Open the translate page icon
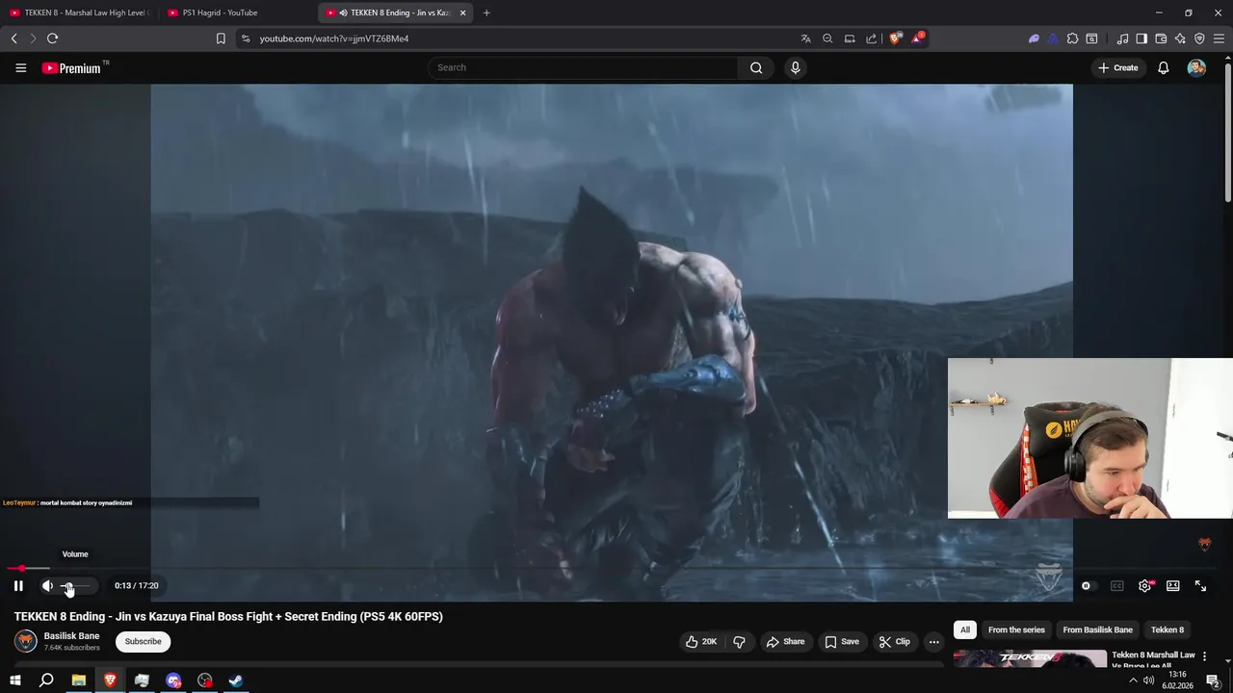1233x693 pixels. pyautogui.click(x=805, y=38)
